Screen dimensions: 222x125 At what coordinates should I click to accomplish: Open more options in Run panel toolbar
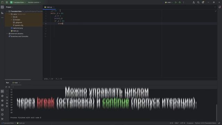click(x=13, y=87)
